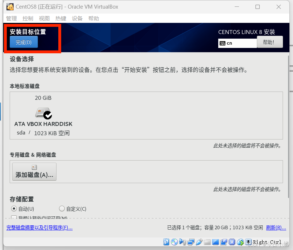The width and height of the screenshot is (293, 250).
Task: Open the 热键 menu
Action: click(x=61, y=18)
